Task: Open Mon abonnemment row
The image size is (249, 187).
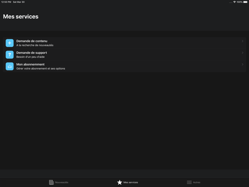Action: tap(124, 66)
